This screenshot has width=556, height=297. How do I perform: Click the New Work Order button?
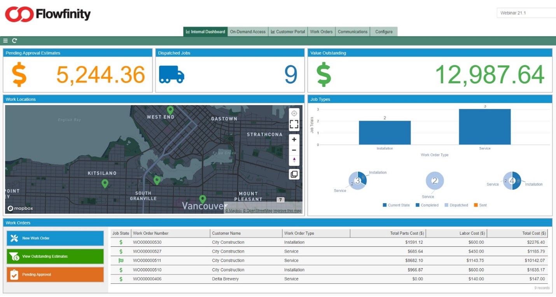pos(54,238)
